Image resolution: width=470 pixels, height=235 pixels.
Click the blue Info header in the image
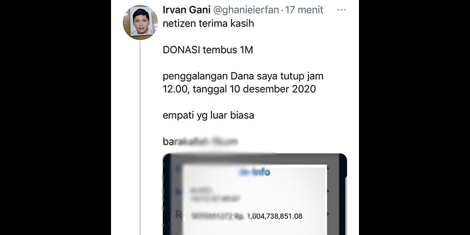coord(255,172)
